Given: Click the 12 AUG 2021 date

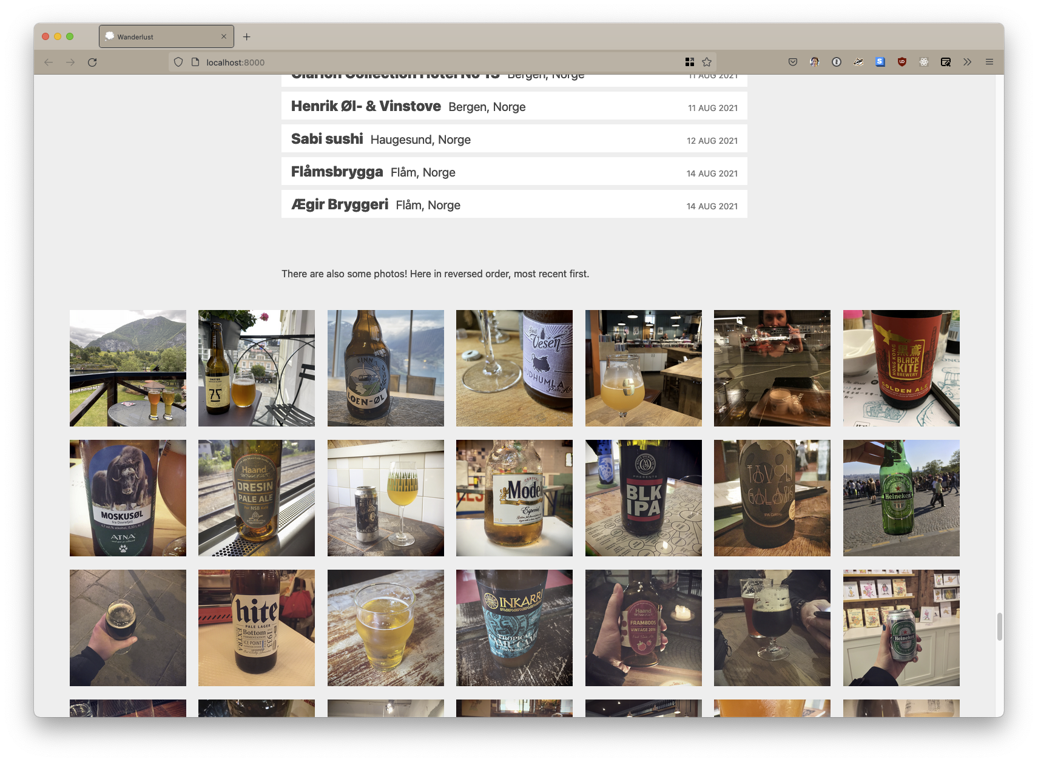Looking at the screenshot, I should pos(712,141).
